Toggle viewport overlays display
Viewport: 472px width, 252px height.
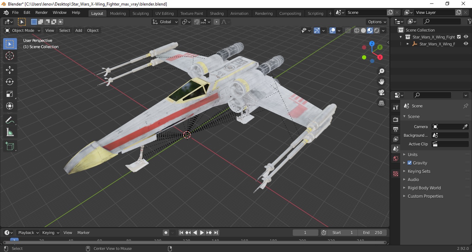pyautogui.click(x=332, y=30)
